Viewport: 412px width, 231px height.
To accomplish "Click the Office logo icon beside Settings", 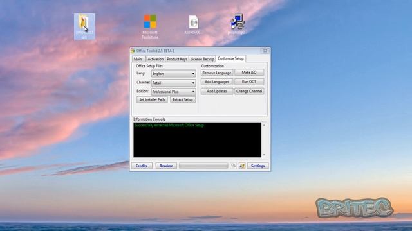I will click(x=242, y=166).
